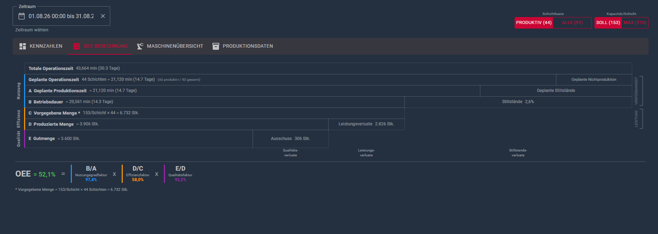The width and height of the screenshot is (658, 234).
Task: Open the KENNZAHLEN tab
Action: coord(41,46)
